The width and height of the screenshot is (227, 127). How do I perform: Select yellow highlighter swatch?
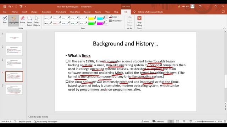click(92, 18)
